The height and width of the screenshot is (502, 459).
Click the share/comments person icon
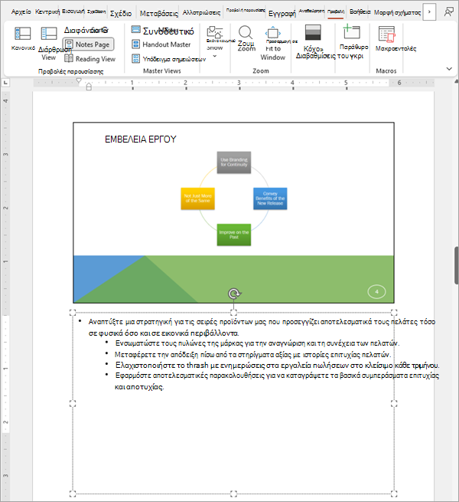448,12
